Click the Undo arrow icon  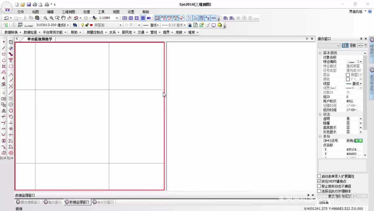[x=6, y=18]
